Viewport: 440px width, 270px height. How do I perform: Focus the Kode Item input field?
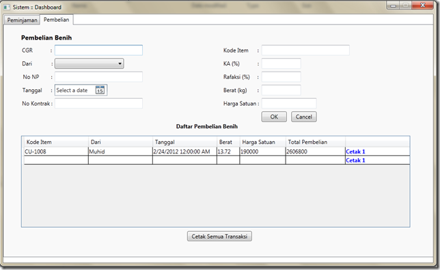coord(305,50)
